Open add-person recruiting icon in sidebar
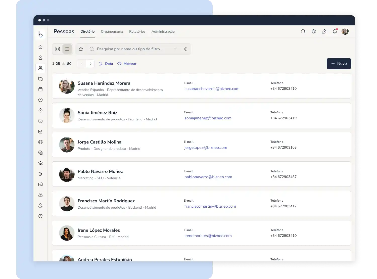Screen dimensions: 377x279 [x=40, y=205]
